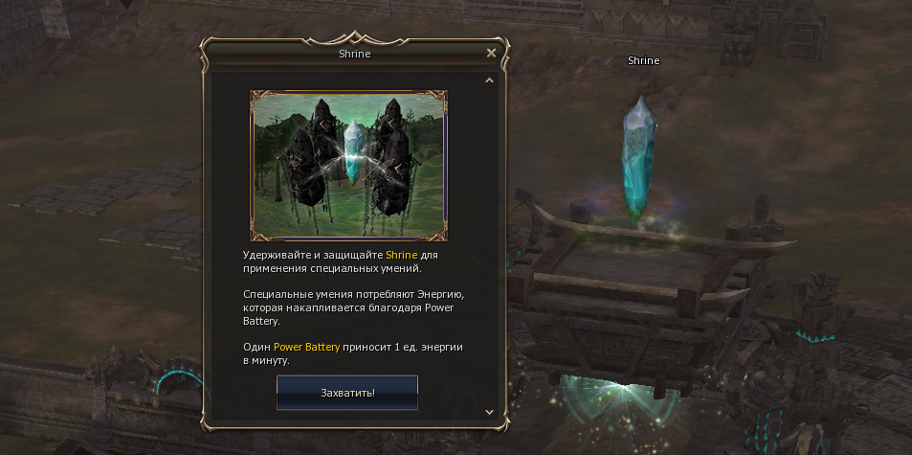The height and width of the screenshot is (455, 912).
Task: Click the cyan glowing arc on left wall
Action: click(179, 383)
